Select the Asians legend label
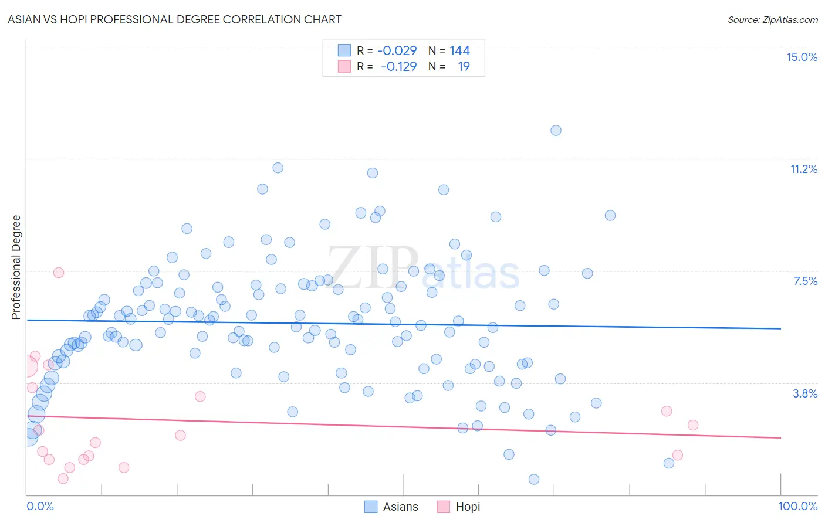825x523 pixels. pos(401,507)
